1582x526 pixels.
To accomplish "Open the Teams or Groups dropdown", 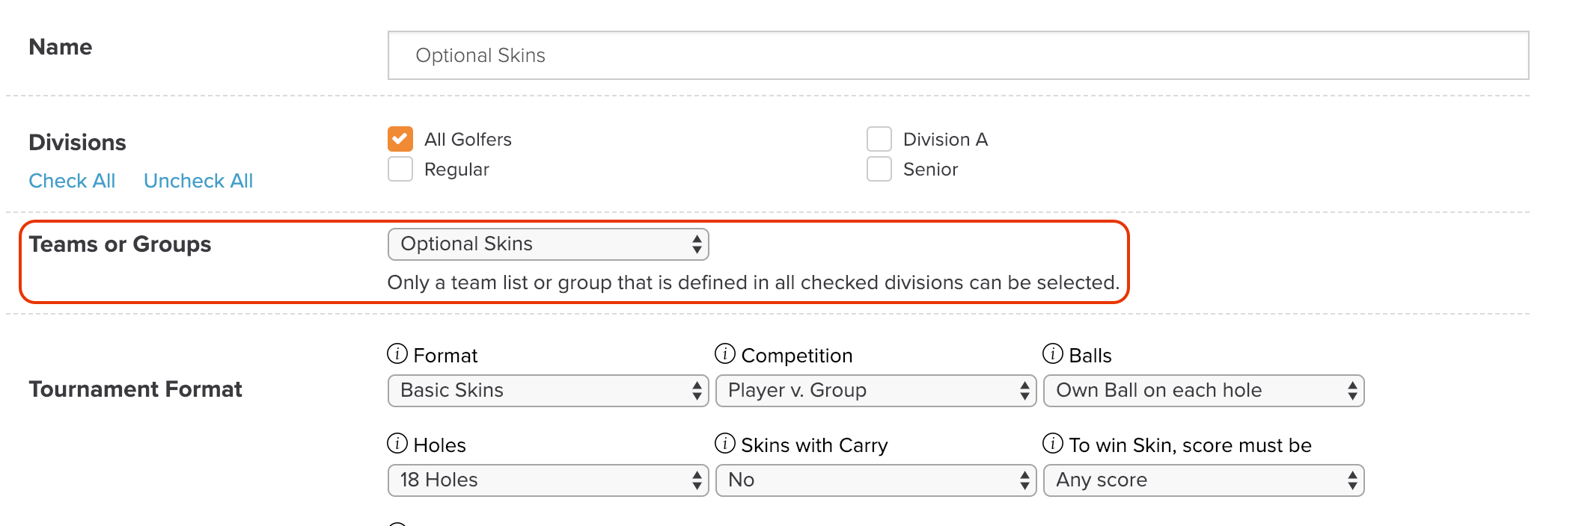I will coord(548,244).
